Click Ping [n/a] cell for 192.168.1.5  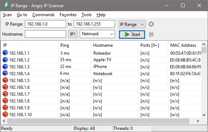coord(65,81)
